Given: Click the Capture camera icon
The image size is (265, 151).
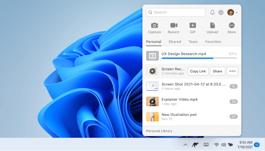Looking at the screenshot, I should (154, 25).
